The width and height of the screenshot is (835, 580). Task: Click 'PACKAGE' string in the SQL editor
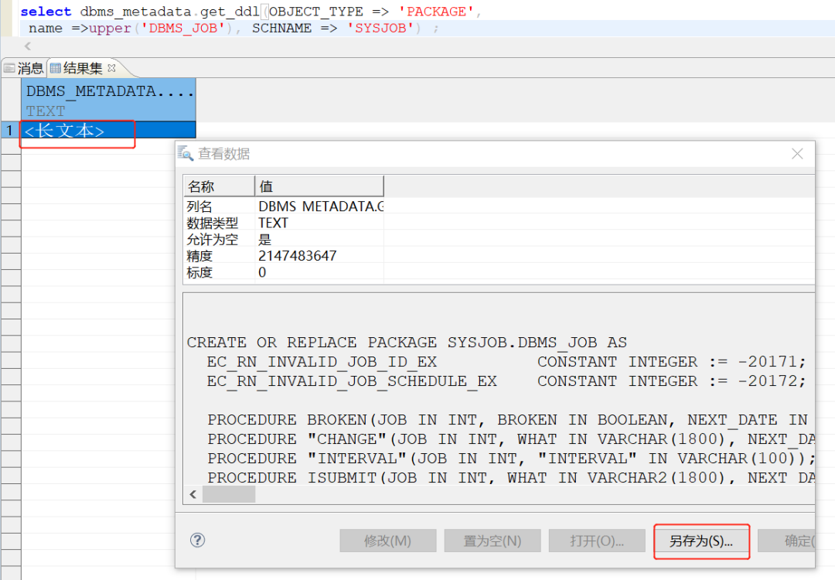pyautogui.click(x=436, y=11)
